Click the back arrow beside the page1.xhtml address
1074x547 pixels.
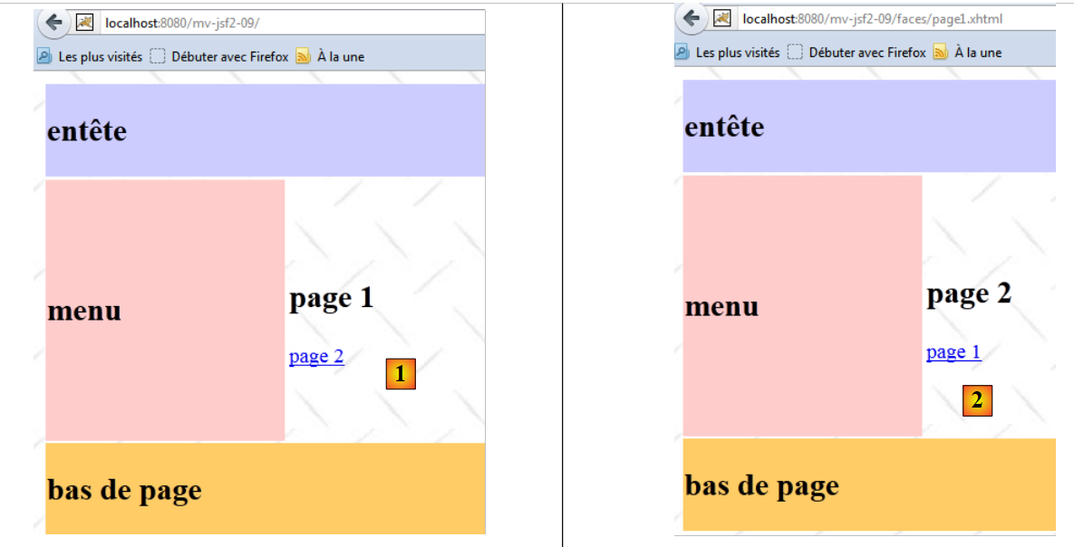692,18
